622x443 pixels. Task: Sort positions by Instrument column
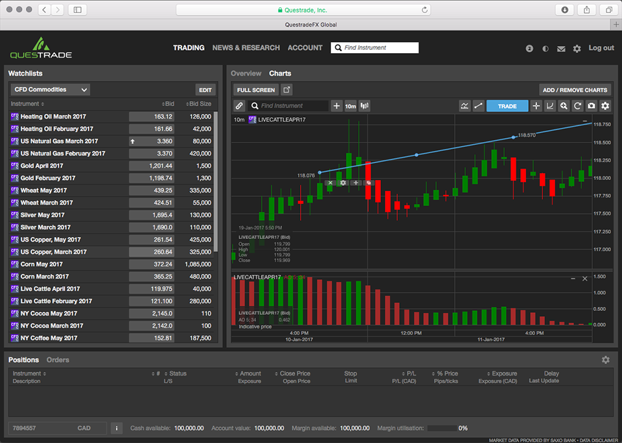[29, 374]
